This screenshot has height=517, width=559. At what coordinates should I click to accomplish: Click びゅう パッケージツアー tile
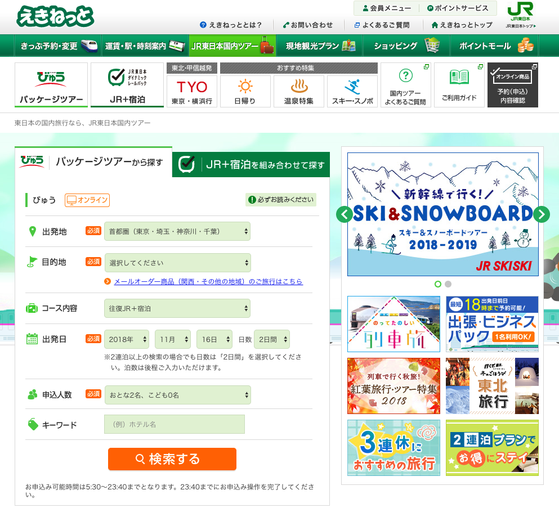tap(51, 85)
